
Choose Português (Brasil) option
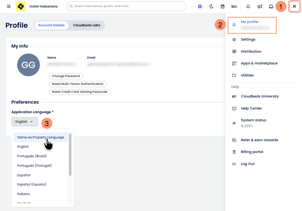tap(41, 156)
